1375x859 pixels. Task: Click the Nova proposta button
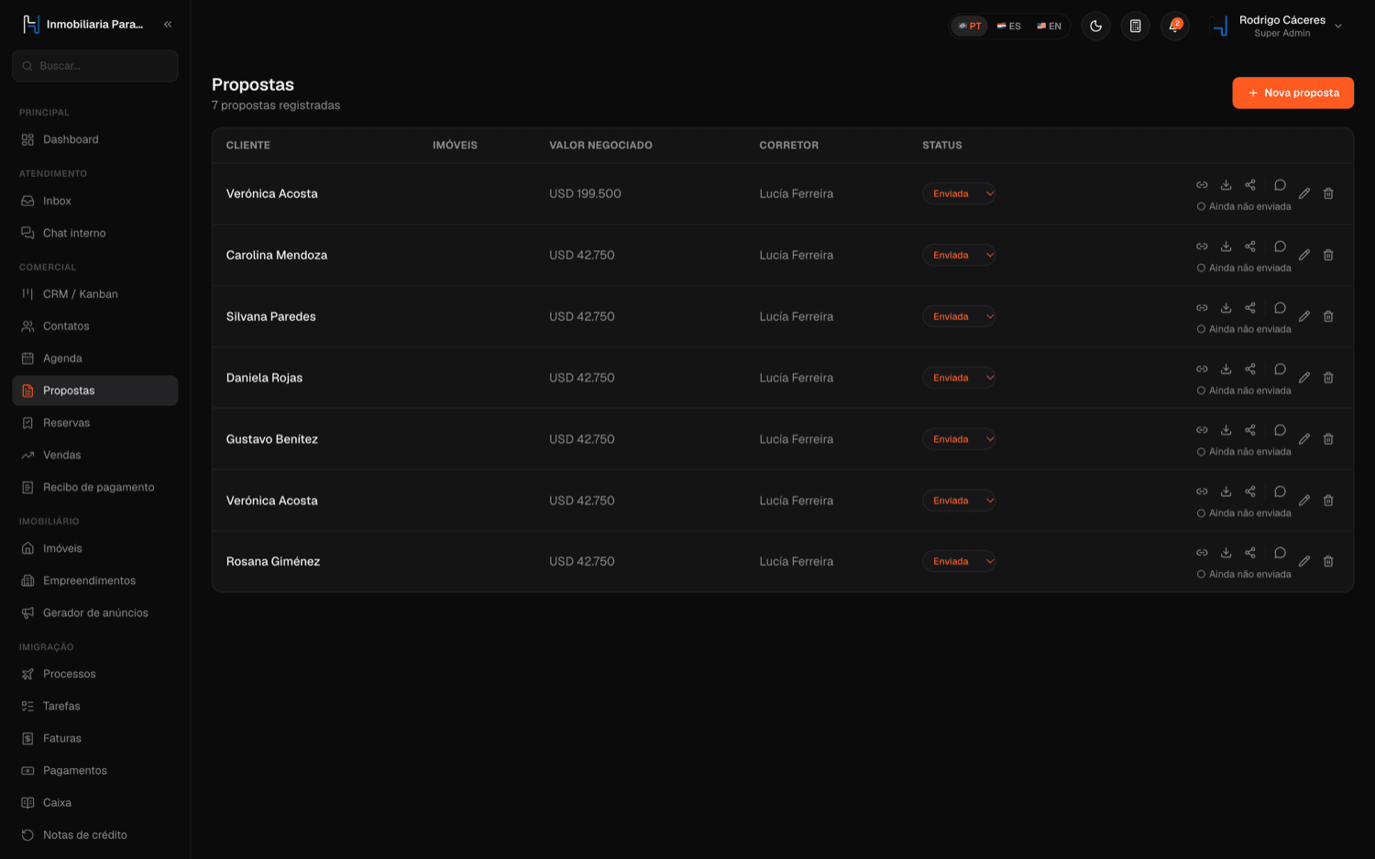point(1292,93)
